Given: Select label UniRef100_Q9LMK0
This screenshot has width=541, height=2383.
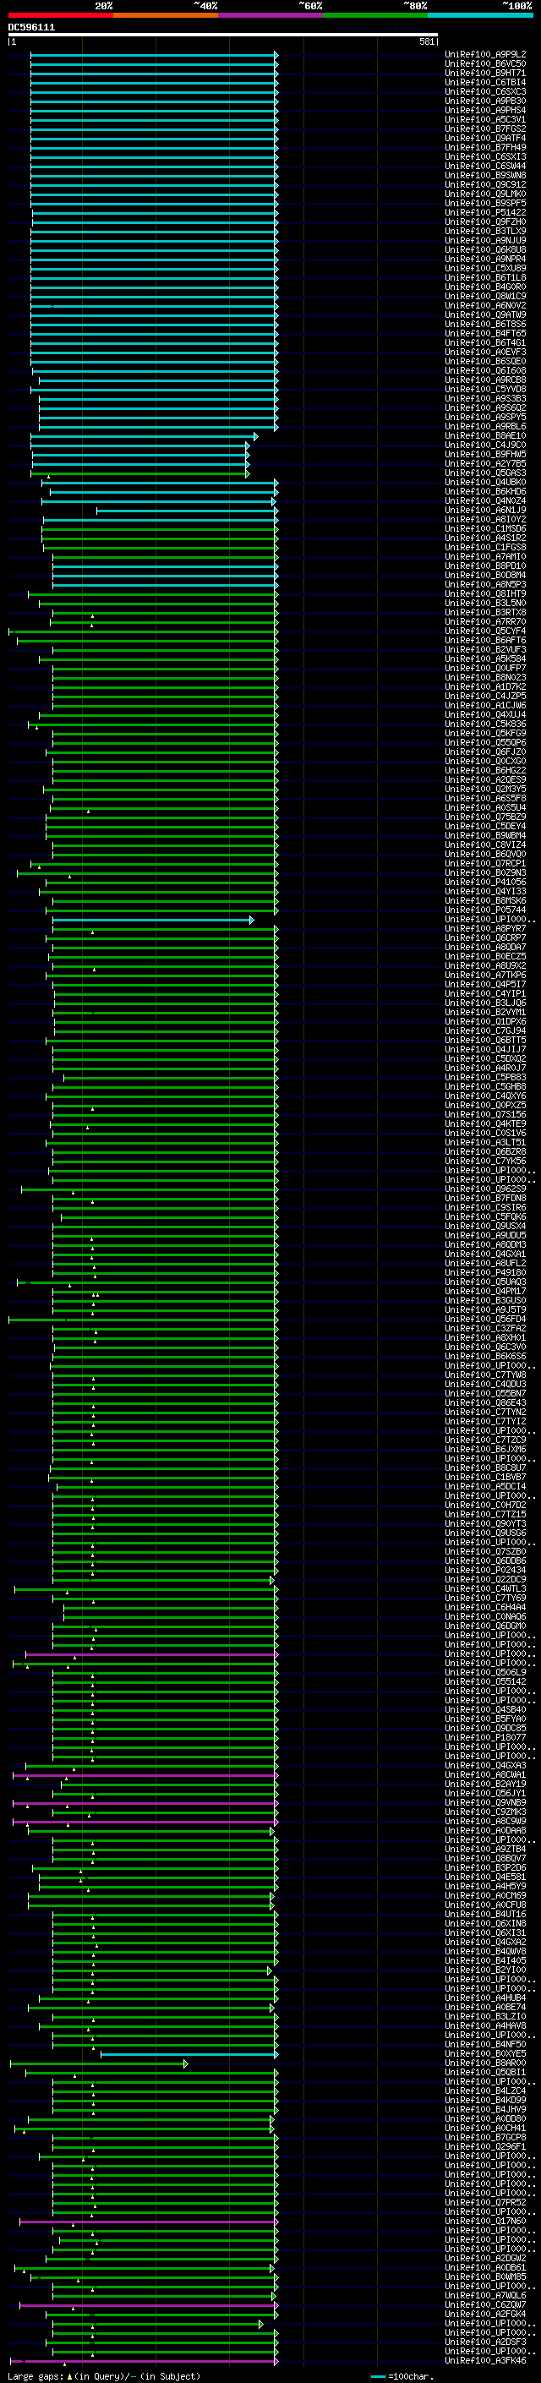Looking at the screenshot, I should 485,194.
